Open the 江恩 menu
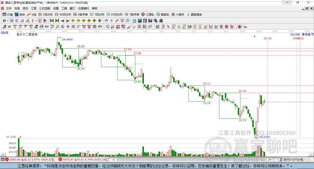Viewport: 314px width, 169px height. (34, 8)
